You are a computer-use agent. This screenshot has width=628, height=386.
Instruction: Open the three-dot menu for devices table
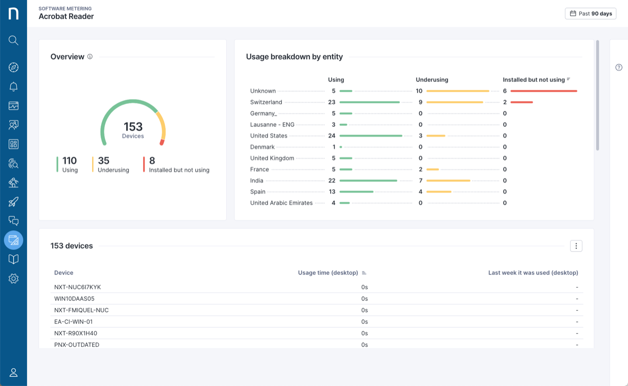point(576,246)
